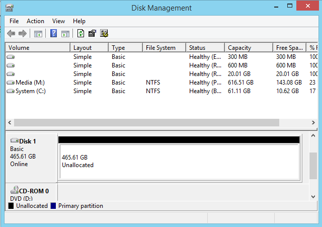Click the disk pane vertical scrollbar thumb

tap(313, 166)
